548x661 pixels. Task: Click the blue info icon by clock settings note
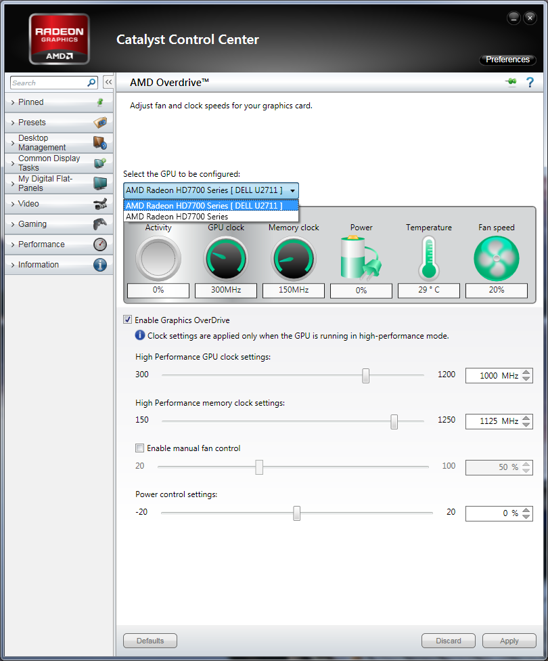tap(140, 335)
